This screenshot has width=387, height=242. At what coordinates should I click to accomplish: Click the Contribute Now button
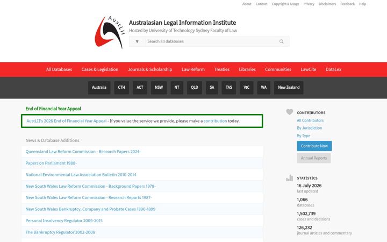[x=314, y=146]
